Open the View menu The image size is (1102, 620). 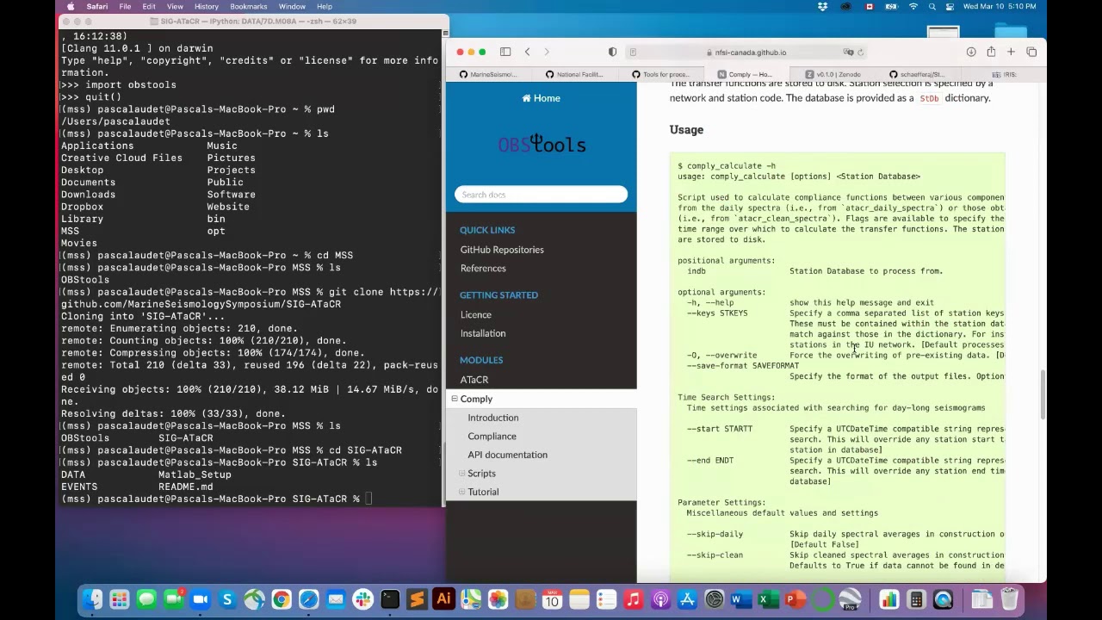[175, 6]
